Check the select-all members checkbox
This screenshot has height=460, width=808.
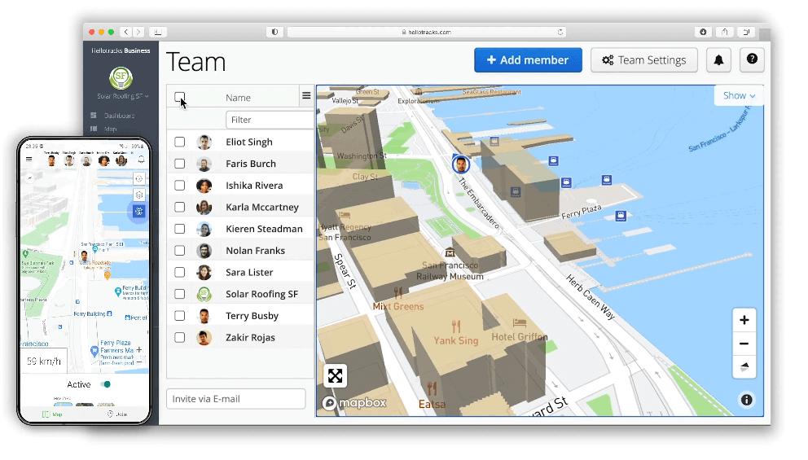(x=180, y=98)
